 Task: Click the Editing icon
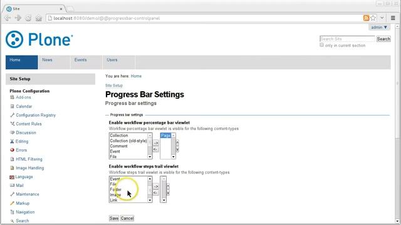pyautogui.click(x=12, y=141)
